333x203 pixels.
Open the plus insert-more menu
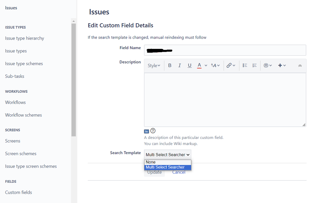point(282,65)
